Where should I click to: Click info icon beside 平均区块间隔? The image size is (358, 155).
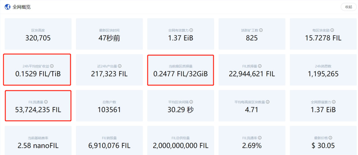(x=191, y=102)
